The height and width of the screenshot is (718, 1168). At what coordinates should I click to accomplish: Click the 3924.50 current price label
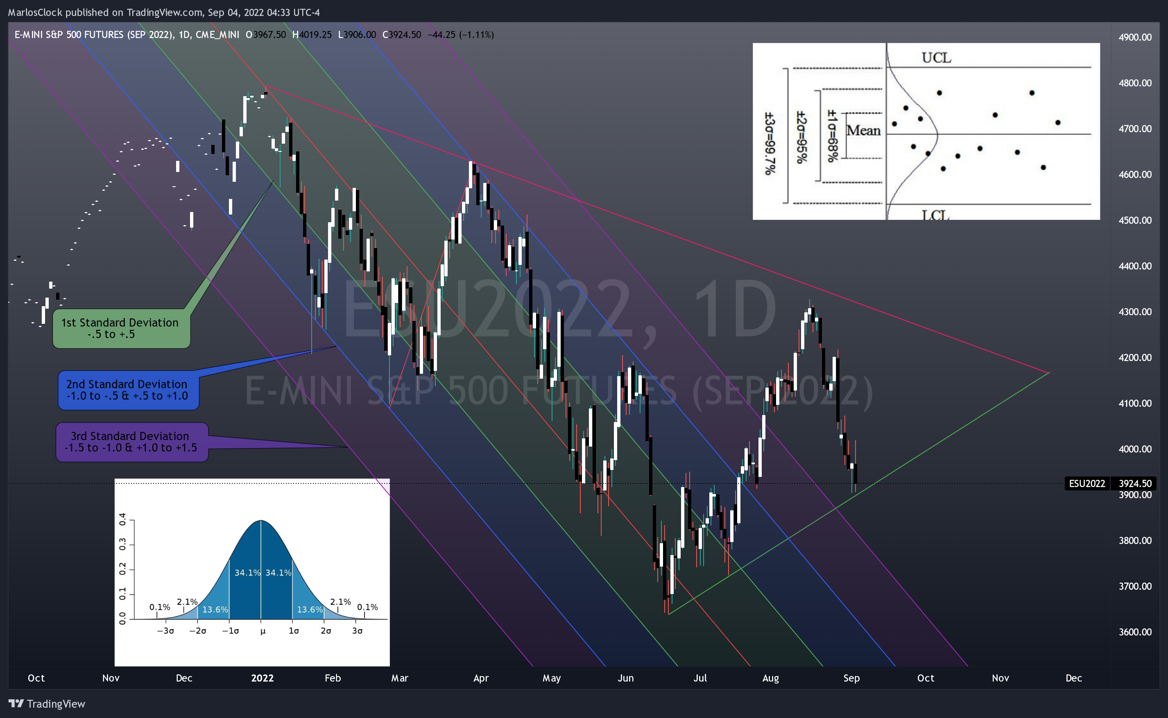[x=1135, y=483]
